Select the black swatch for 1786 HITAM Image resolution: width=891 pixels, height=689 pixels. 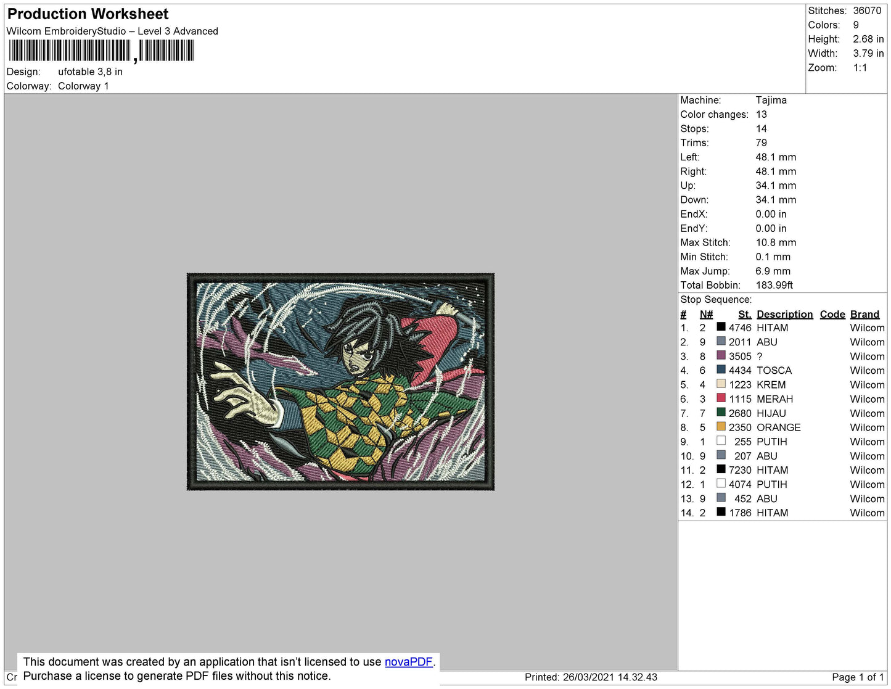point(721,511)
